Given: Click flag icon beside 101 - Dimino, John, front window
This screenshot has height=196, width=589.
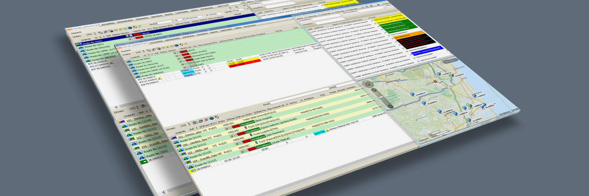Looking at the screenshot, I should [174, 138].
